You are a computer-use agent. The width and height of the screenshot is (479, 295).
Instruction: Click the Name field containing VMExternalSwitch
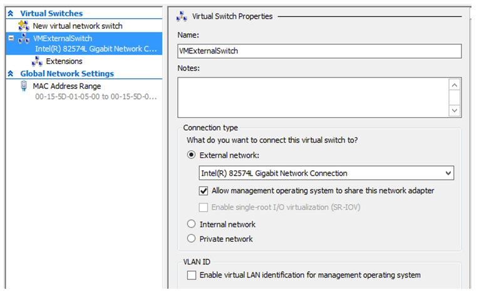pos(319,51)
